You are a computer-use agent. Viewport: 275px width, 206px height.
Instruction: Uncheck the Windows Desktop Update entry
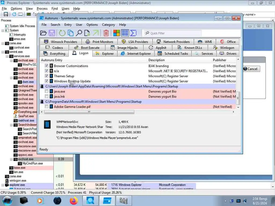click(x=46, y=81)
